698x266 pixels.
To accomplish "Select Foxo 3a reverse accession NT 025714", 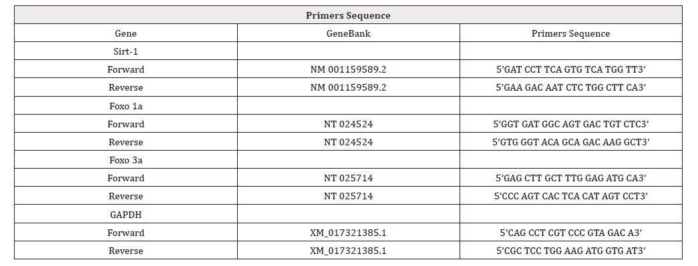I will pos(348,196).
